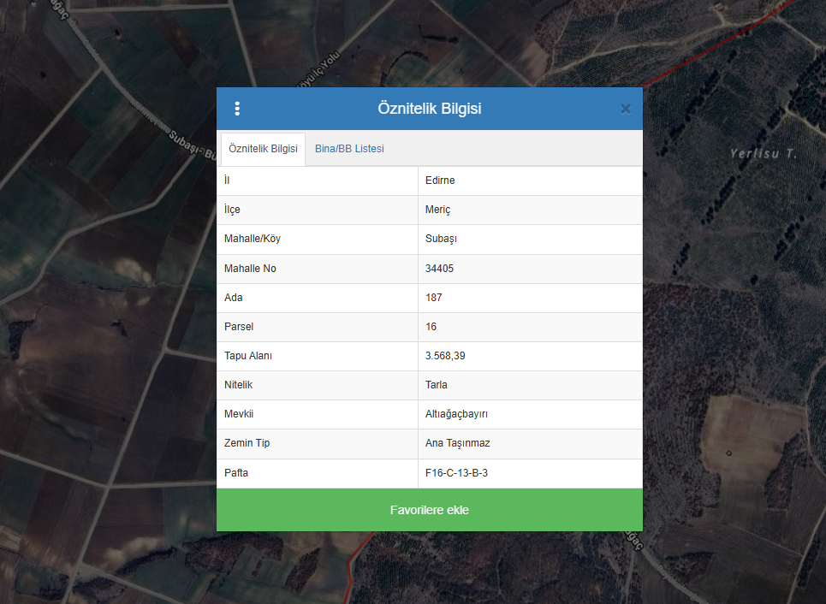826x604 pixels.
Task: Close the Öznitelik Bilgisi dialog
Action: point(625,109)
